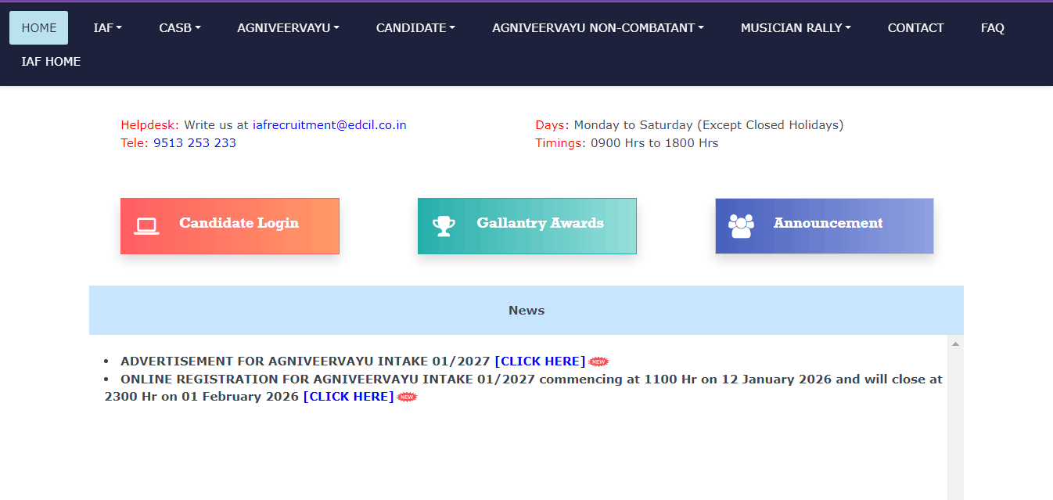Click the NEW badge beside the advertisement link

point(599,361)
